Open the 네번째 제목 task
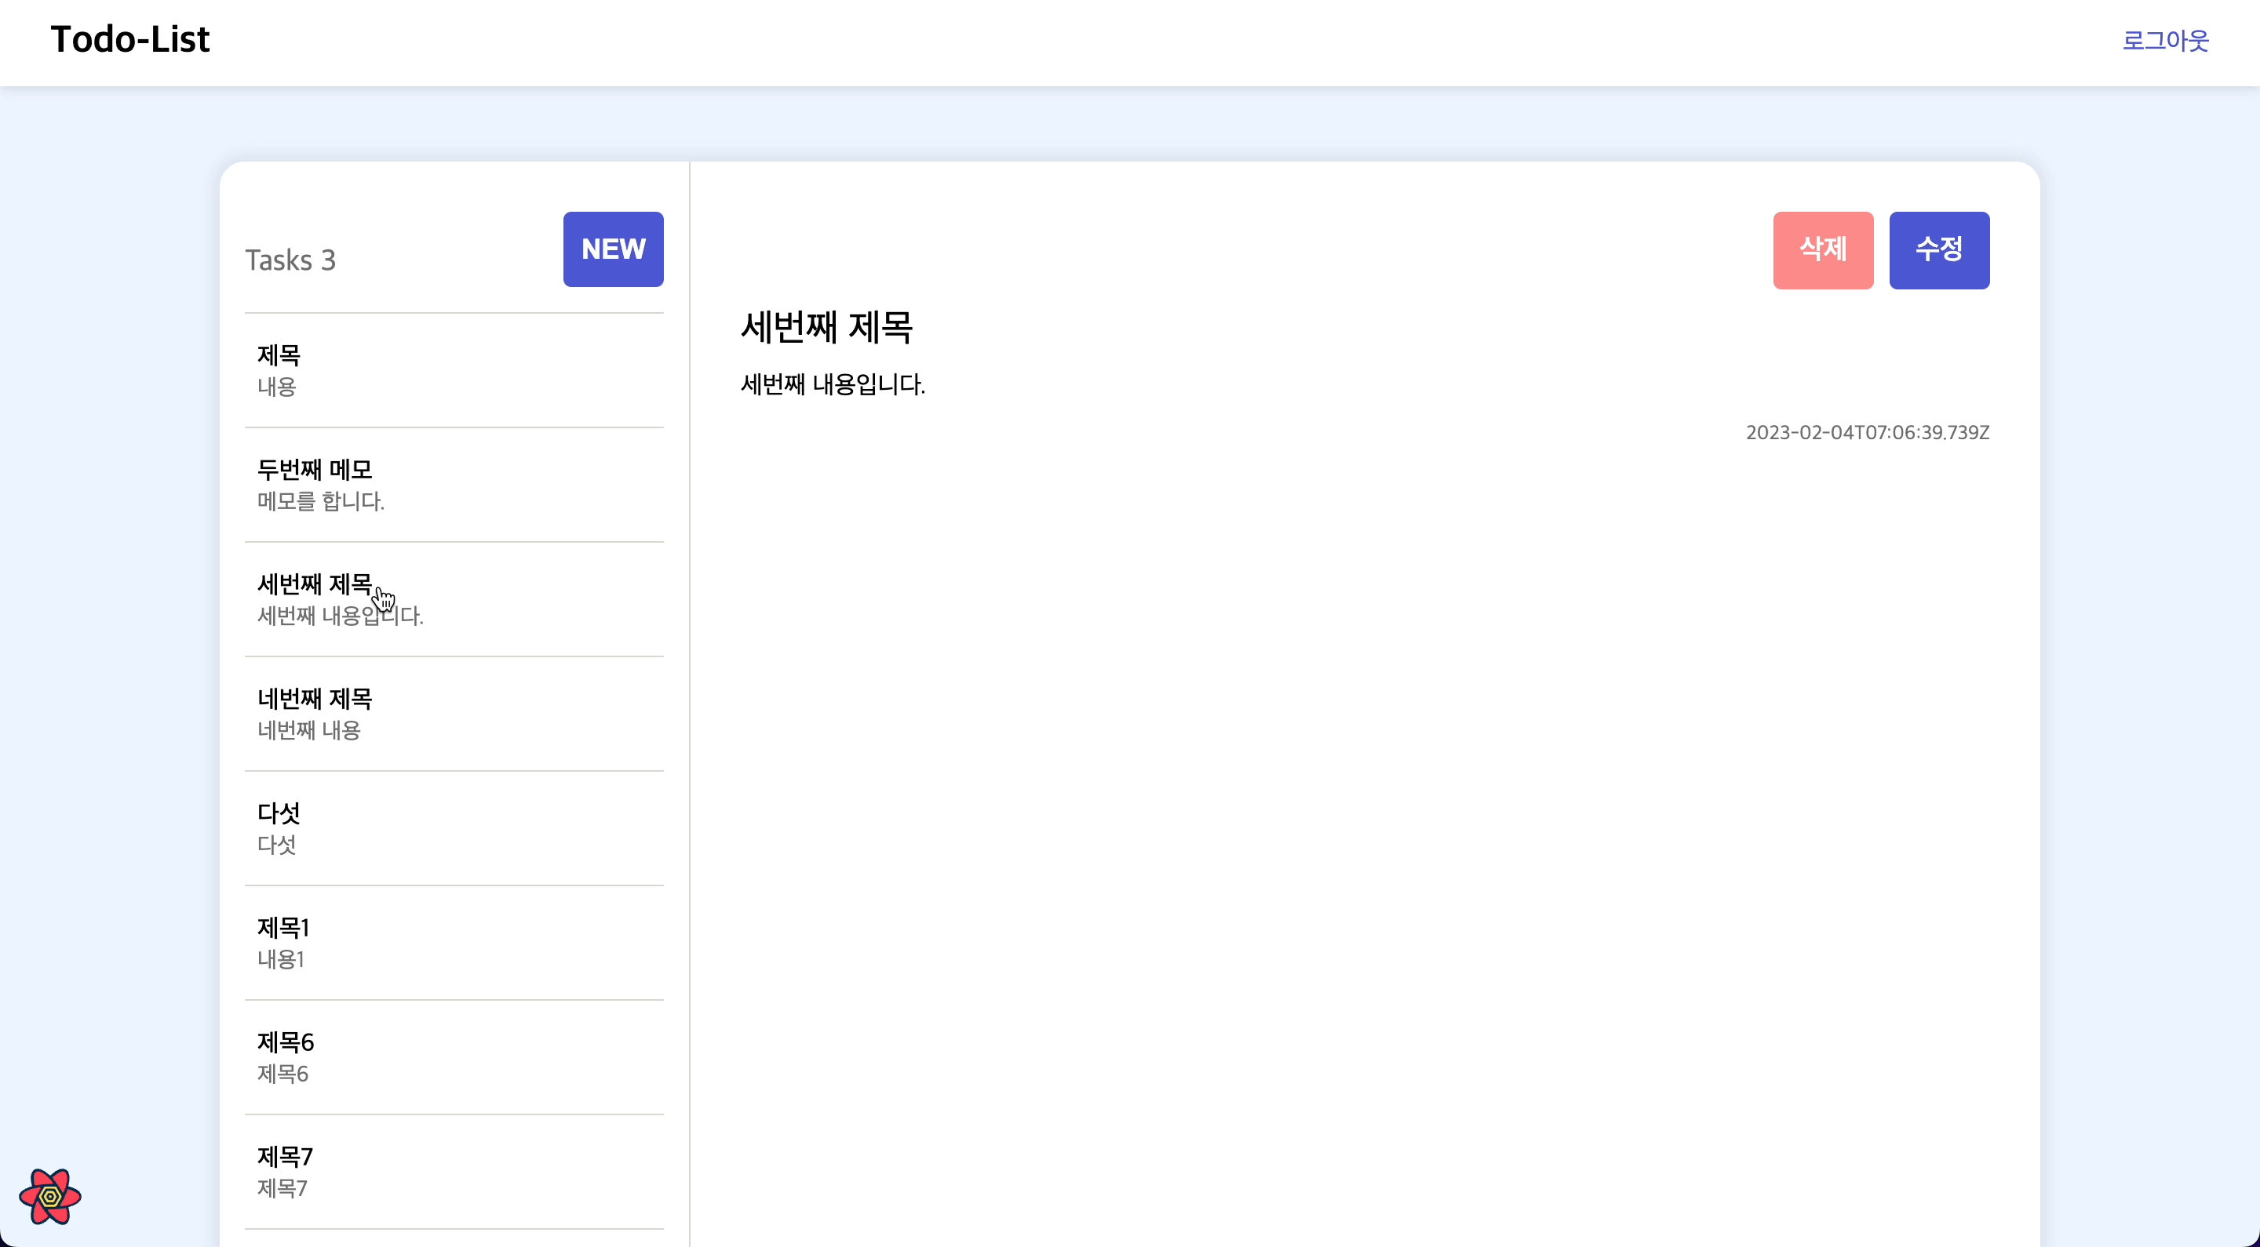The height and width of the screenshot is (1247, 2260). (454, 714)
